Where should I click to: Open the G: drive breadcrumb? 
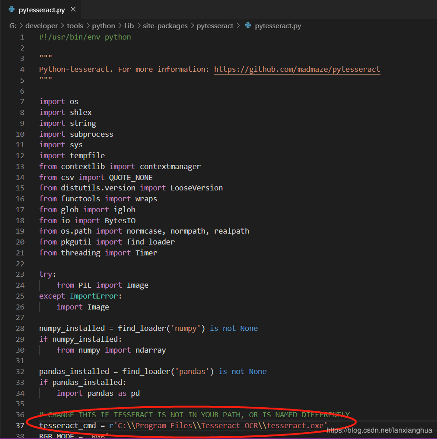(13, 26)
